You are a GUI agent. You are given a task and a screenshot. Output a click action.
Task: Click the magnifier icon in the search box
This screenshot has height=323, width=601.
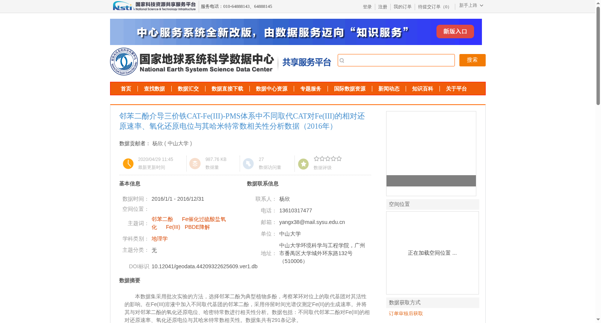click(342, 60)
